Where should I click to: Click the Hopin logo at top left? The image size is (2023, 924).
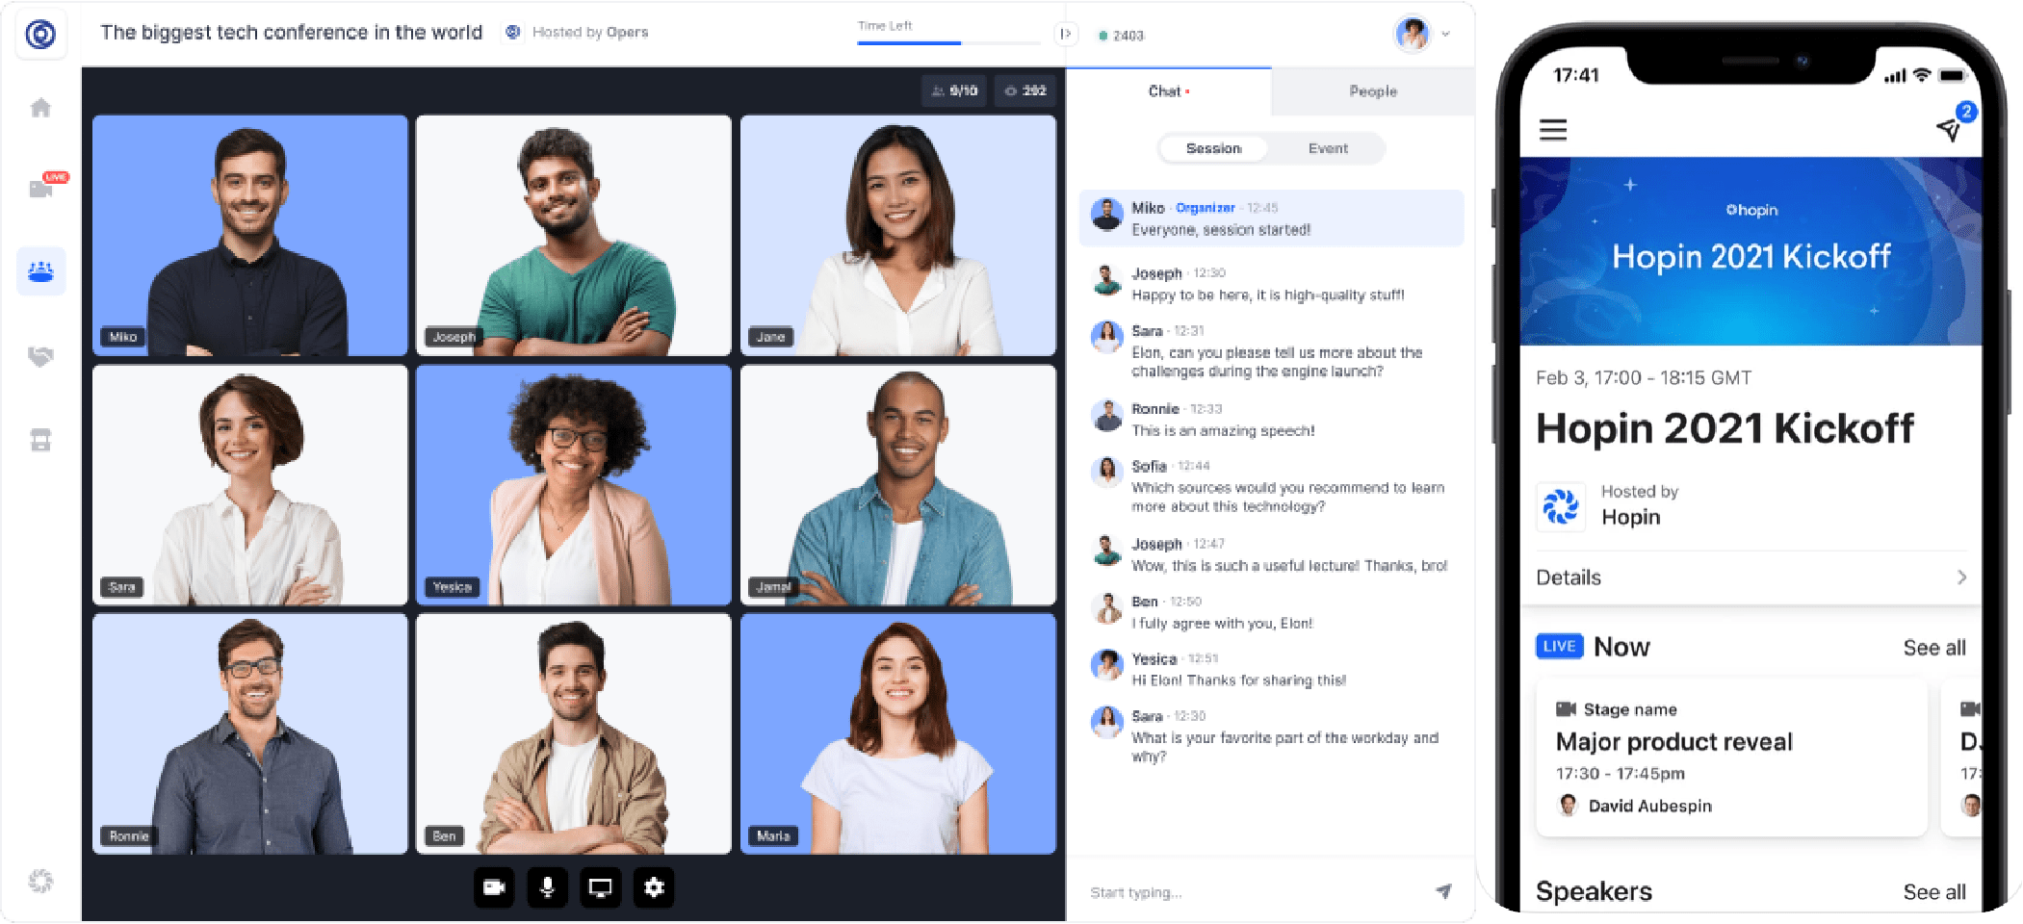[40, 35]
